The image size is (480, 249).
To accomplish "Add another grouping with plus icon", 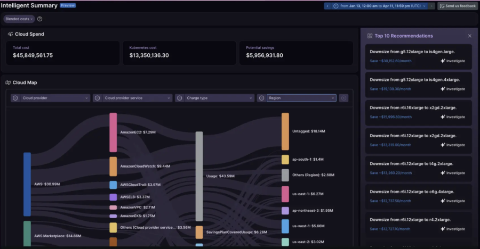I will [x=343, y=98].
